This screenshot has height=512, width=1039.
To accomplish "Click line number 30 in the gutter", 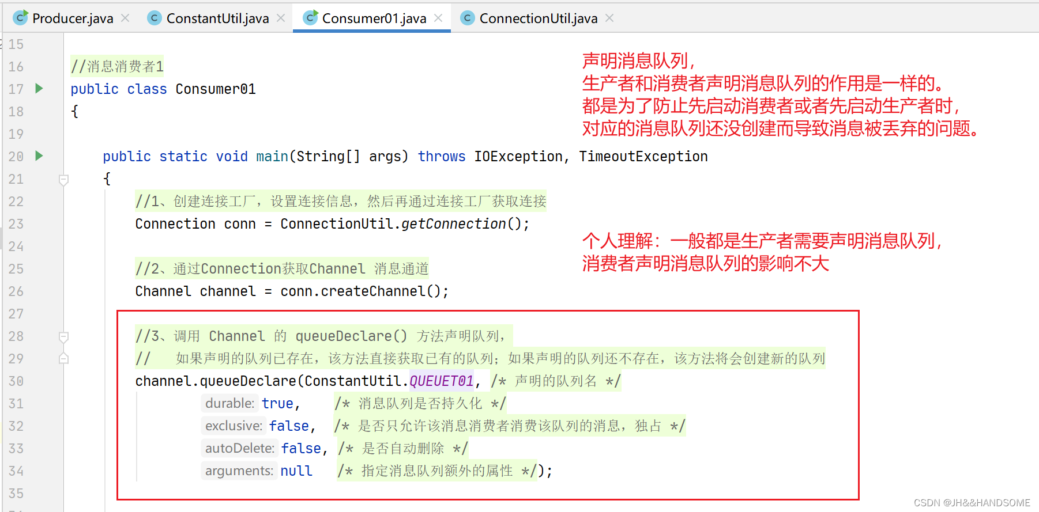I will [16, 381].
